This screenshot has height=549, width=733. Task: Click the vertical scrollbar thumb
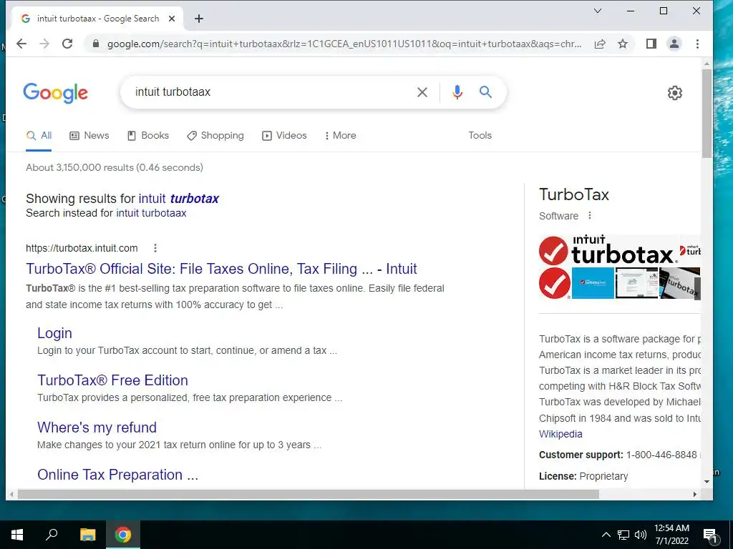point(707,114)
